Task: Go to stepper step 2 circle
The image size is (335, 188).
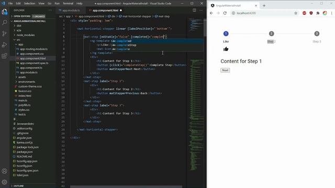Action: point(271,33)
